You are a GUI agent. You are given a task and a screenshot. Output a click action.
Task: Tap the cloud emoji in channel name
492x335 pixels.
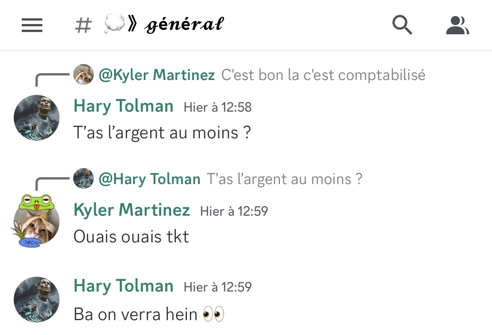click(x=114, y=24)
